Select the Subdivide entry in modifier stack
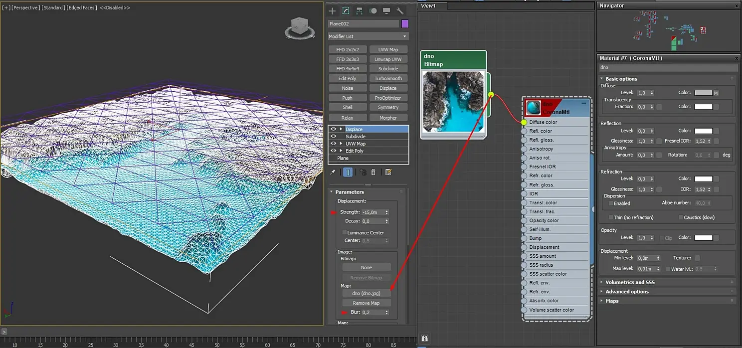742x348 pixels. tap(368, 136)
